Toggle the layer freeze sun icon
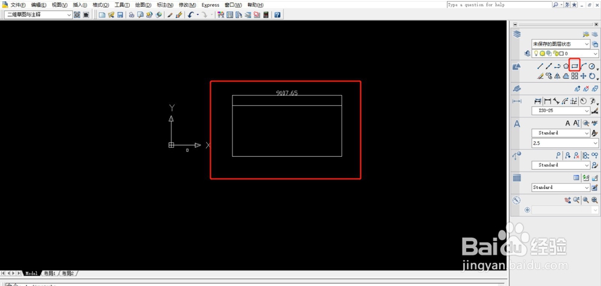 [x=542, y=53]
